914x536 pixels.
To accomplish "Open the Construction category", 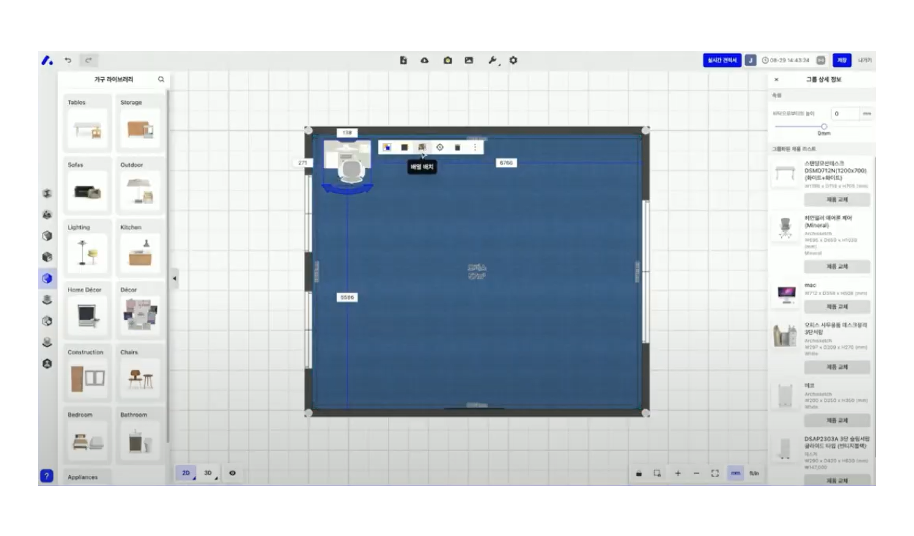I will 88,372.
